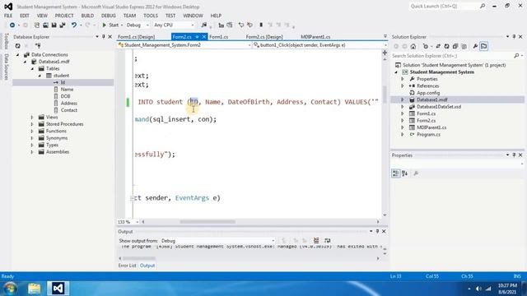
Task: Click Pending Changes Filter icon in Solution Explorer
Action: point(426,46)
